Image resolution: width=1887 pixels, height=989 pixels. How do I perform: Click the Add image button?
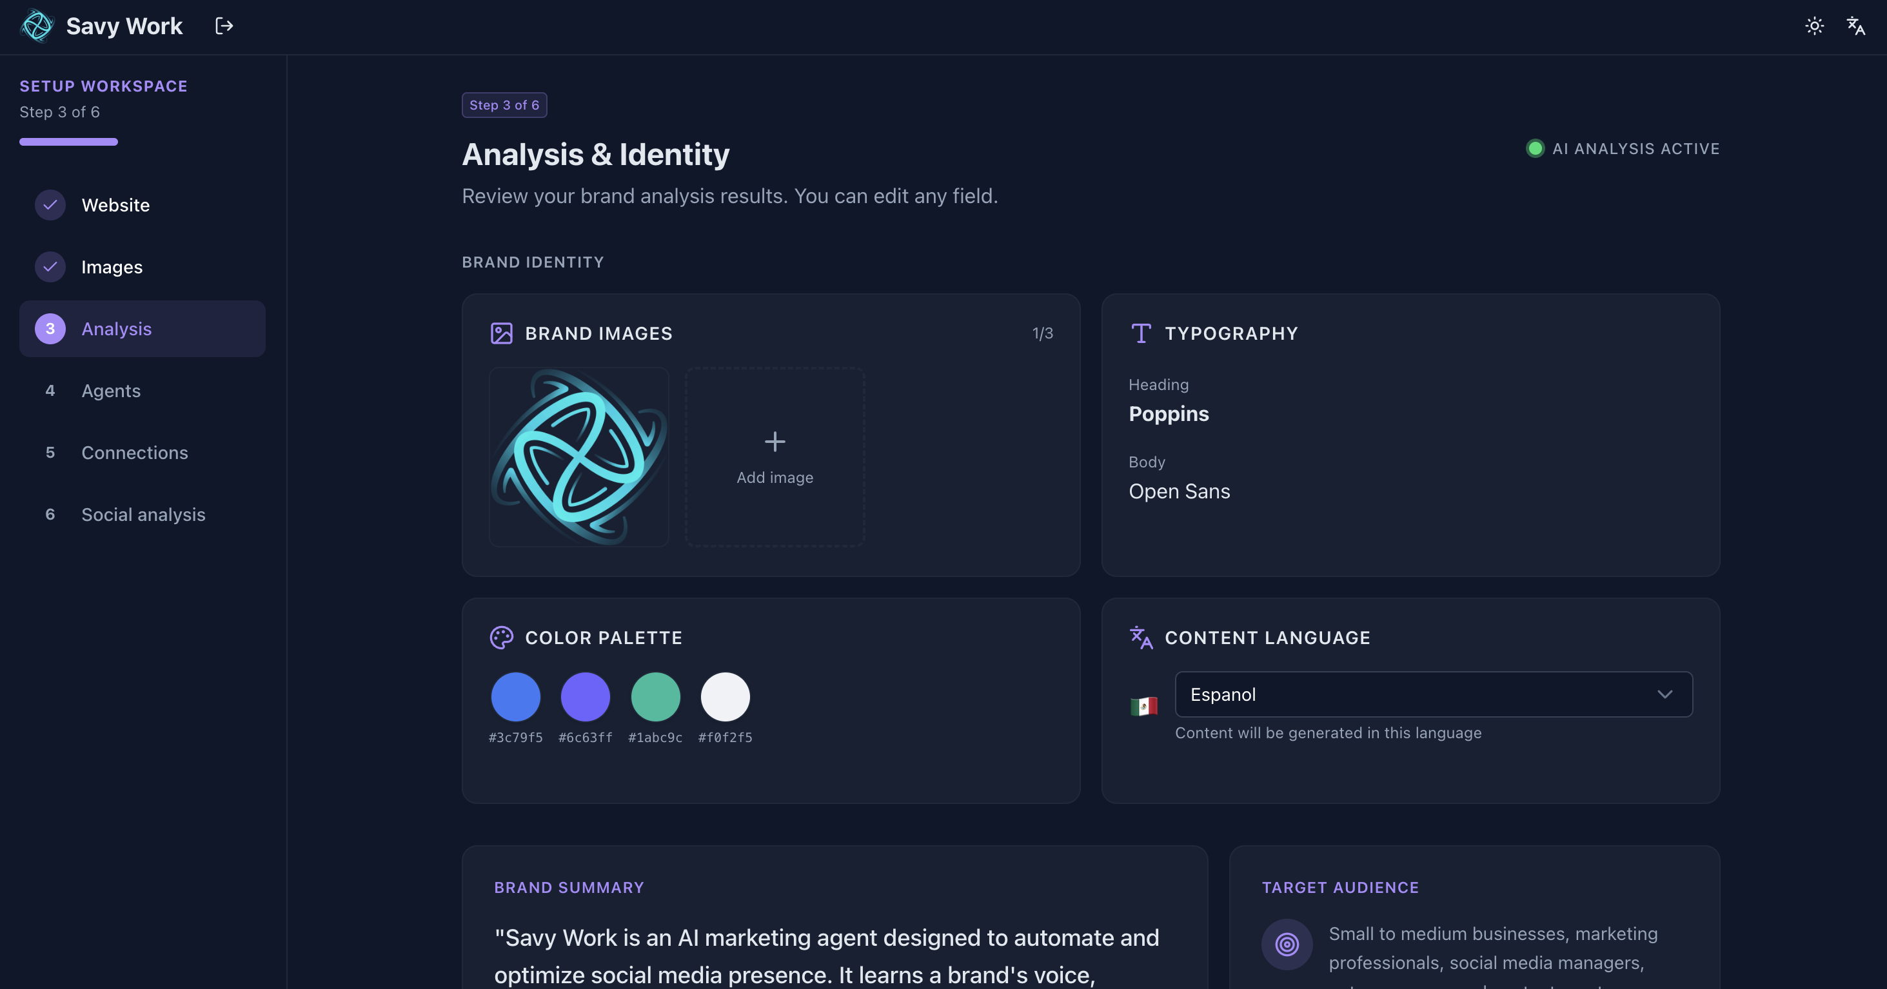click(775, 458)
